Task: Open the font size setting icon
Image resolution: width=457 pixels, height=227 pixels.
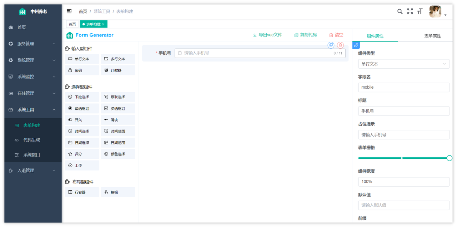Action: (x=420, y=11)
